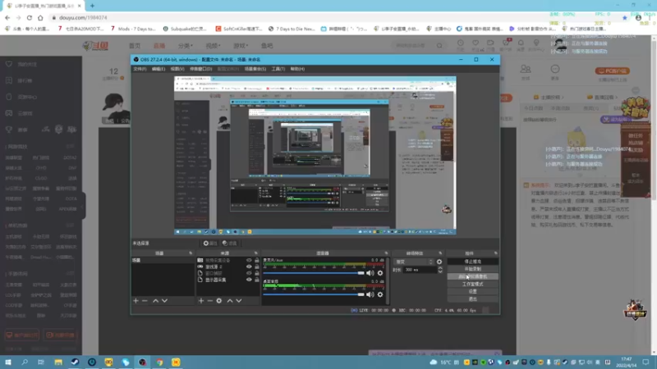Screen dimensions: 657x369
Task: Open 桌面音频 audio settings gear in mixer
Action: [x=380, y=294]
